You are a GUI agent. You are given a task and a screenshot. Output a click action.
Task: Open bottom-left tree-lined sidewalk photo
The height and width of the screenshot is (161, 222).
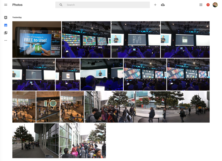pyautogui.click(x=35, y=140)
